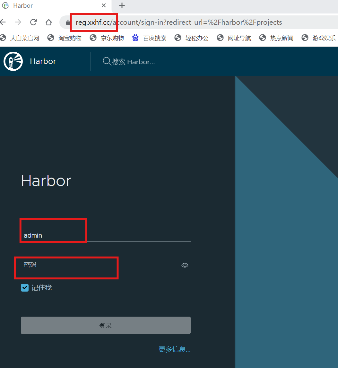Reload the page with the refresh icon
This screenshot has height=368, width=338.
[x=33, y=22]
